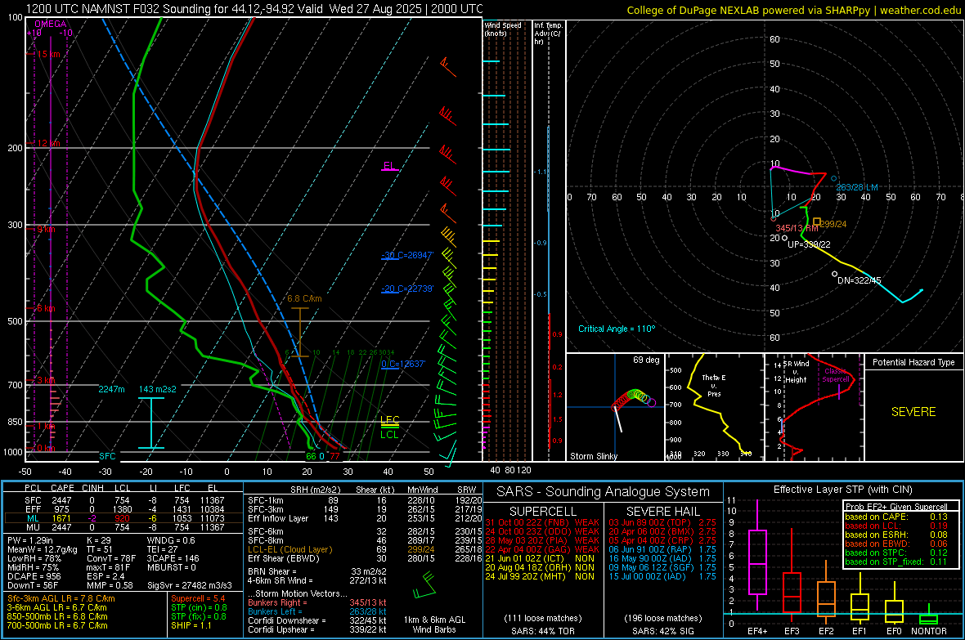This screenshot has width=965, height=640.
Task: Select the "0 C=12637'" freezing level label
Action: pyautogui.click(x=403, y=364)
